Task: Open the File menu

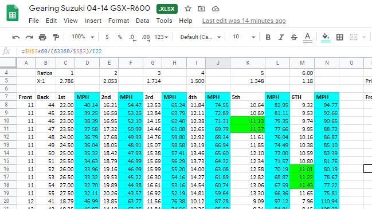Action: [x=34, y=21]
